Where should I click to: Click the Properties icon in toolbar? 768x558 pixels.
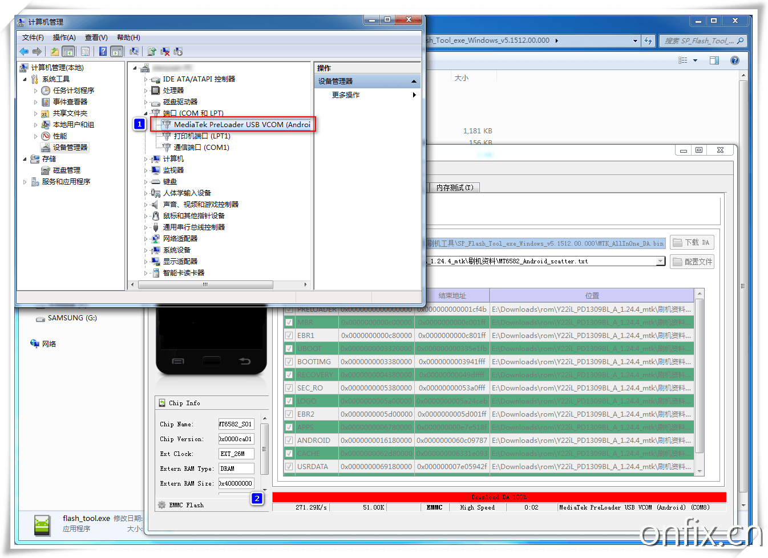[x=85, y=52]
